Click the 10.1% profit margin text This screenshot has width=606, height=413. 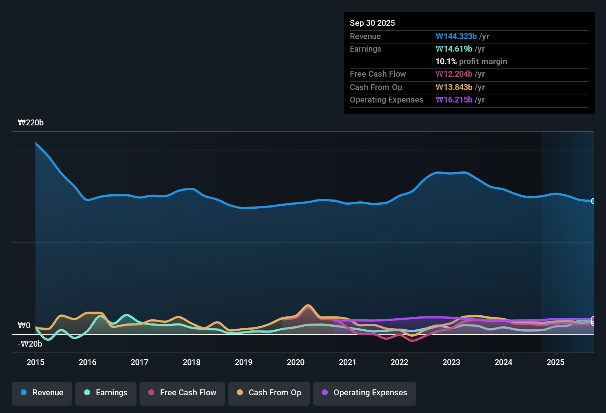pos(471,61)
